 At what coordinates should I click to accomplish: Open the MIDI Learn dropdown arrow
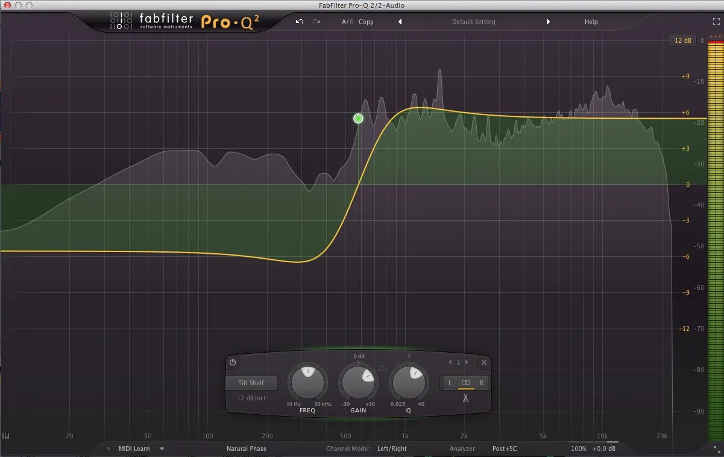coord(162,449)
